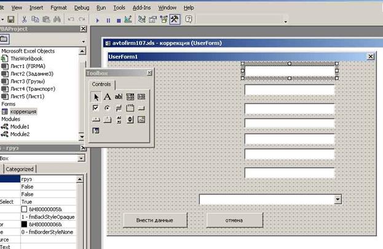Viewport: 383px width, 249px height.
Task: Select Лист1 (FIRMA) in project tree
Action: (28, 66)
